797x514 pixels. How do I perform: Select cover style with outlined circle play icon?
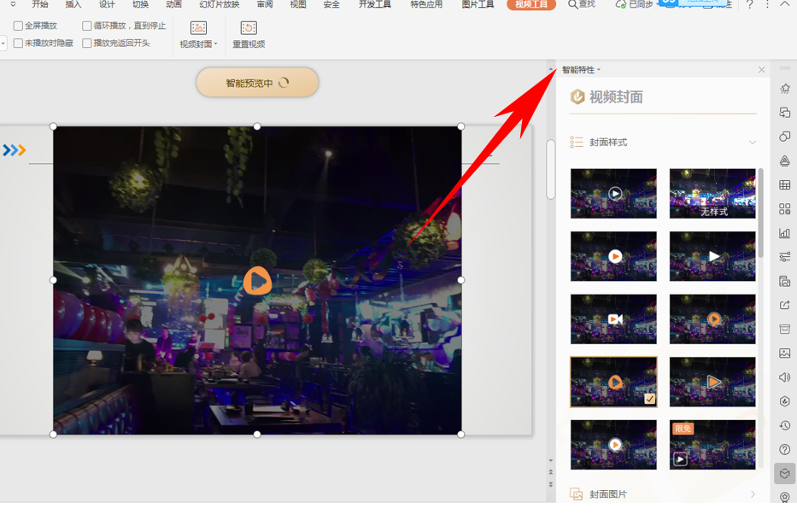click(x=613, y=194)
